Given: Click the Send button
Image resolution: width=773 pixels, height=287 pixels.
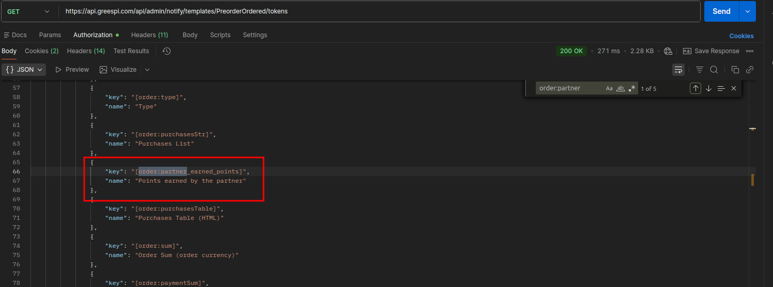Looking at the screenshot, I should tap(721, 11).
